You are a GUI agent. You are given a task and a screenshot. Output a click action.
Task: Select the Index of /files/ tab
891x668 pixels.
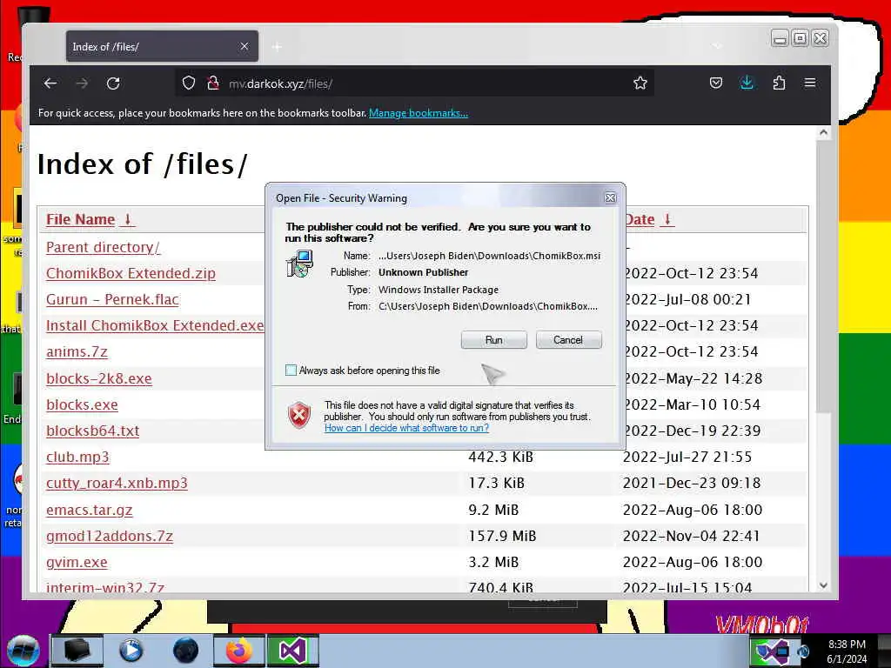[162, 47]
